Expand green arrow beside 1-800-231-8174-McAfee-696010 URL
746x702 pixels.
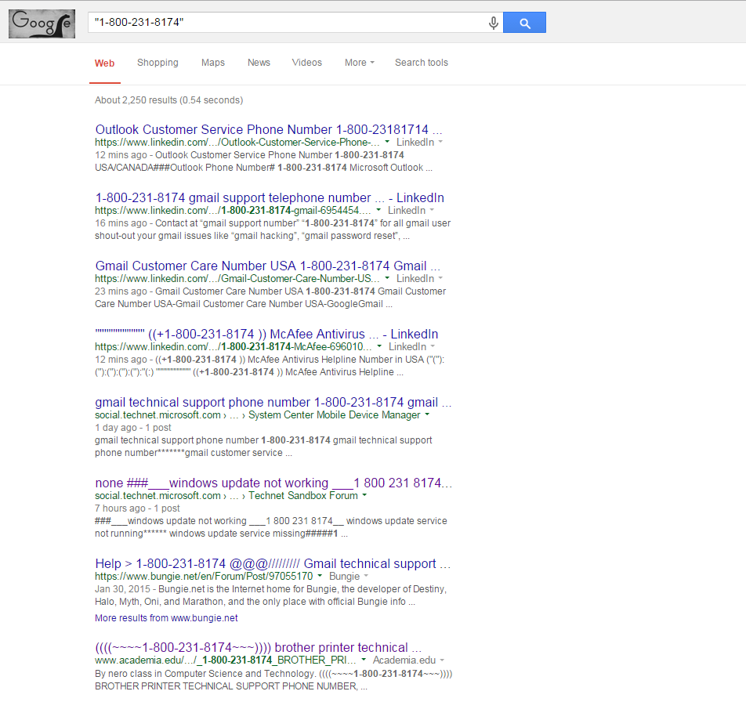pos(379,346)
